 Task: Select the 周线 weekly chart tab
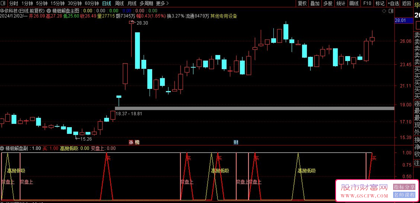119,3
